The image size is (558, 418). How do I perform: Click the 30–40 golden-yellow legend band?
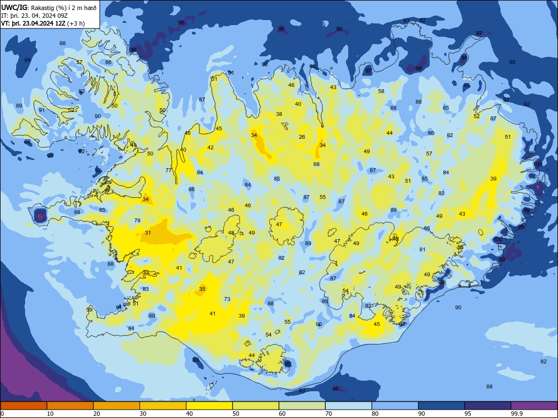click(x=163, y=406)
